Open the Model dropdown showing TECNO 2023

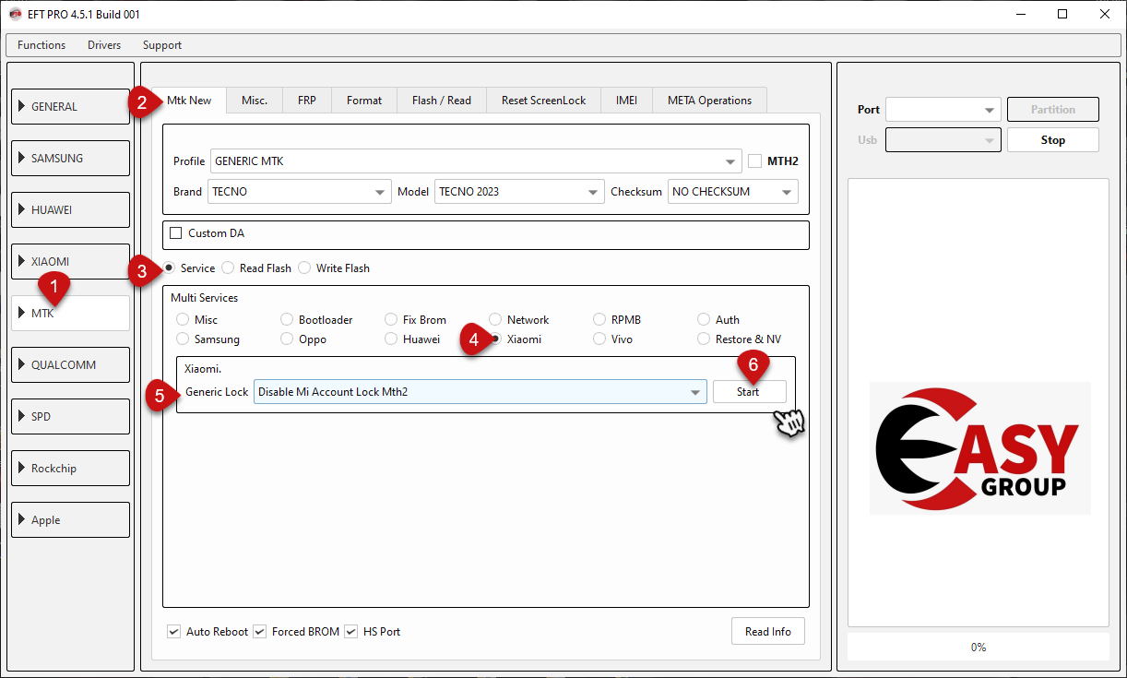[519, 192]
